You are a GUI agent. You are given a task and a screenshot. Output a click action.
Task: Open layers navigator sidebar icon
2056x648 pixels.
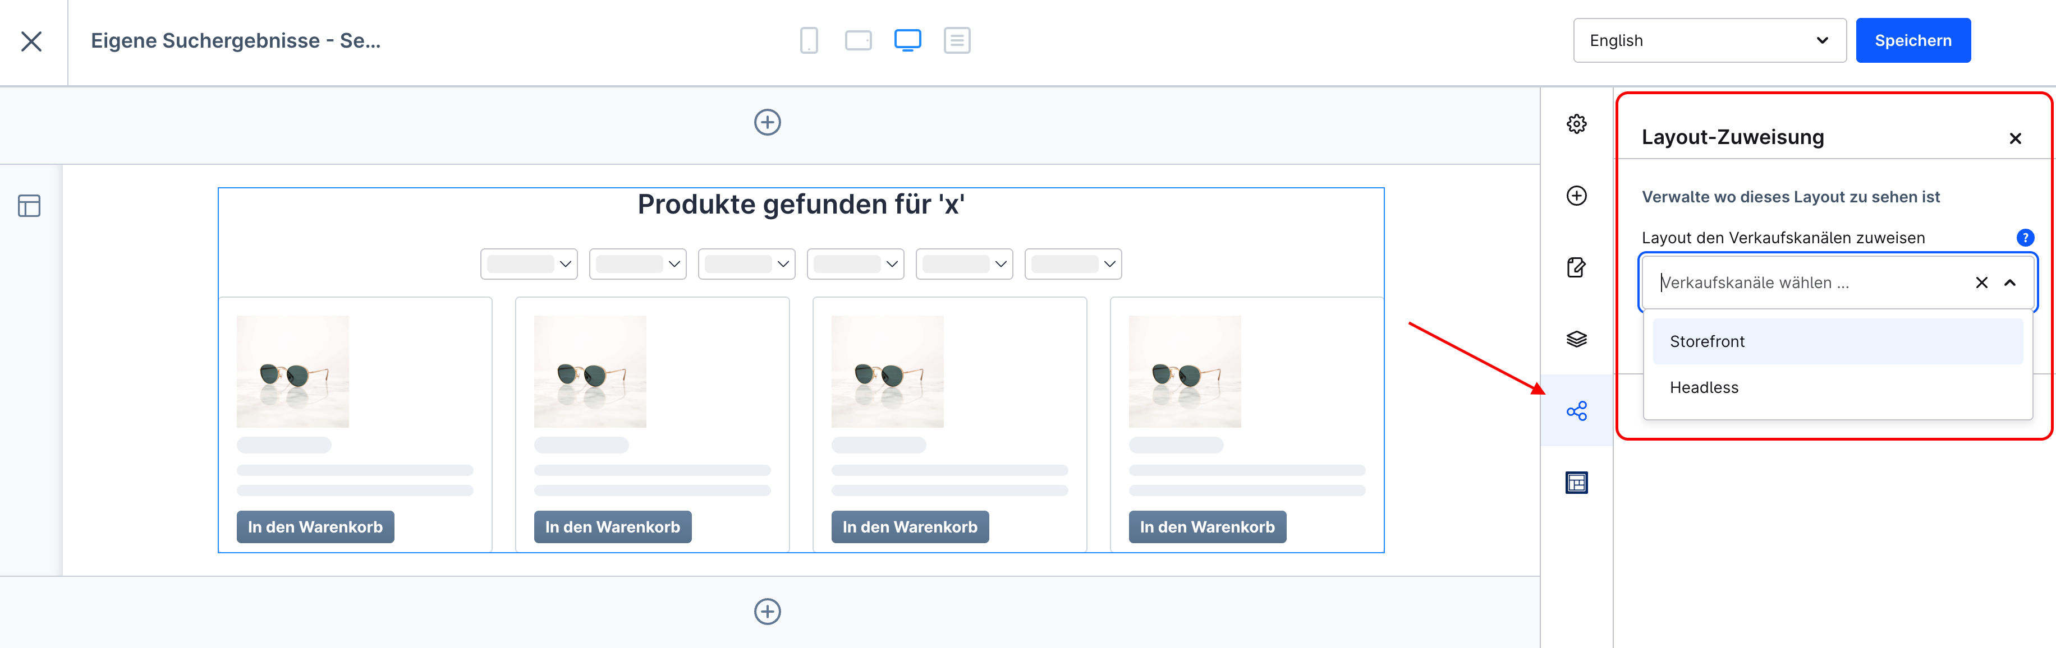pos(1576,340)
